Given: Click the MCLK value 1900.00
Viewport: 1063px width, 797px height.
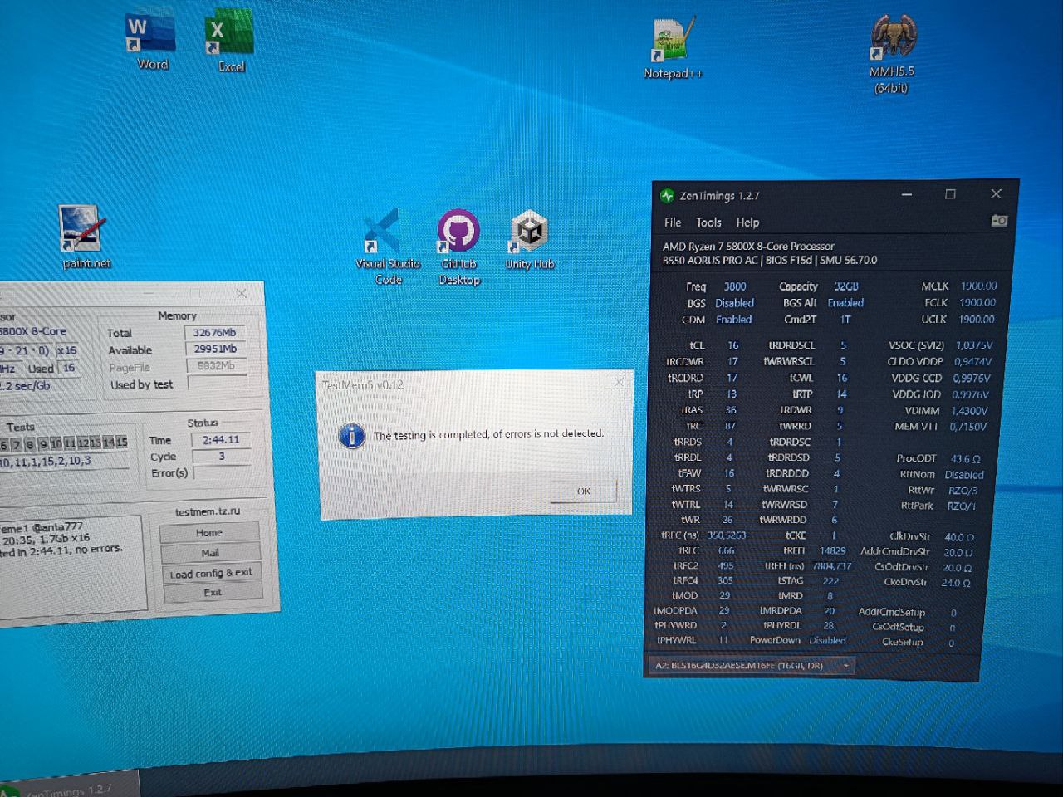Looking at the screenshot, I should click(x=978, y=286).
